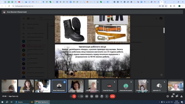Select ДНЗ №2 Аліса participant tile

click(92, 86)
